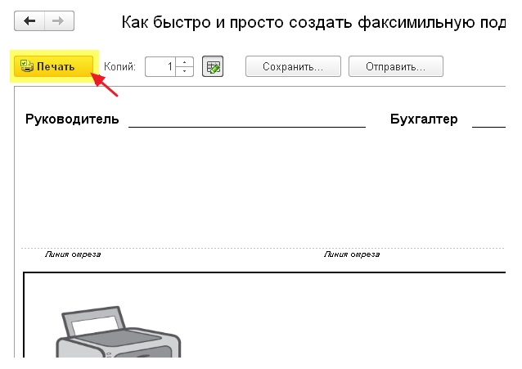Decrease copies with the down spinner arrow
The width and height of the screenshot is (522, 369).
(x=184, y=71)
